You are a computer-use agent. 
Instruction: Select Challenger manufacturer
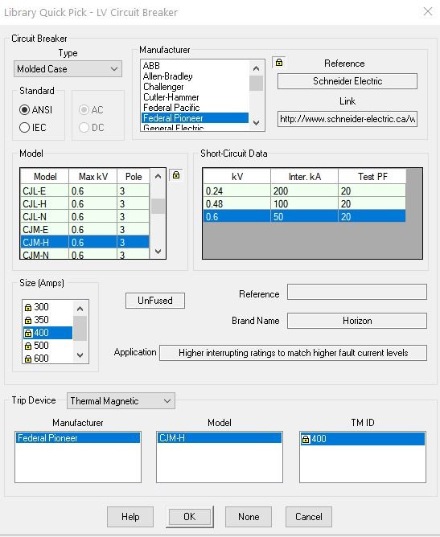(195, 87)
